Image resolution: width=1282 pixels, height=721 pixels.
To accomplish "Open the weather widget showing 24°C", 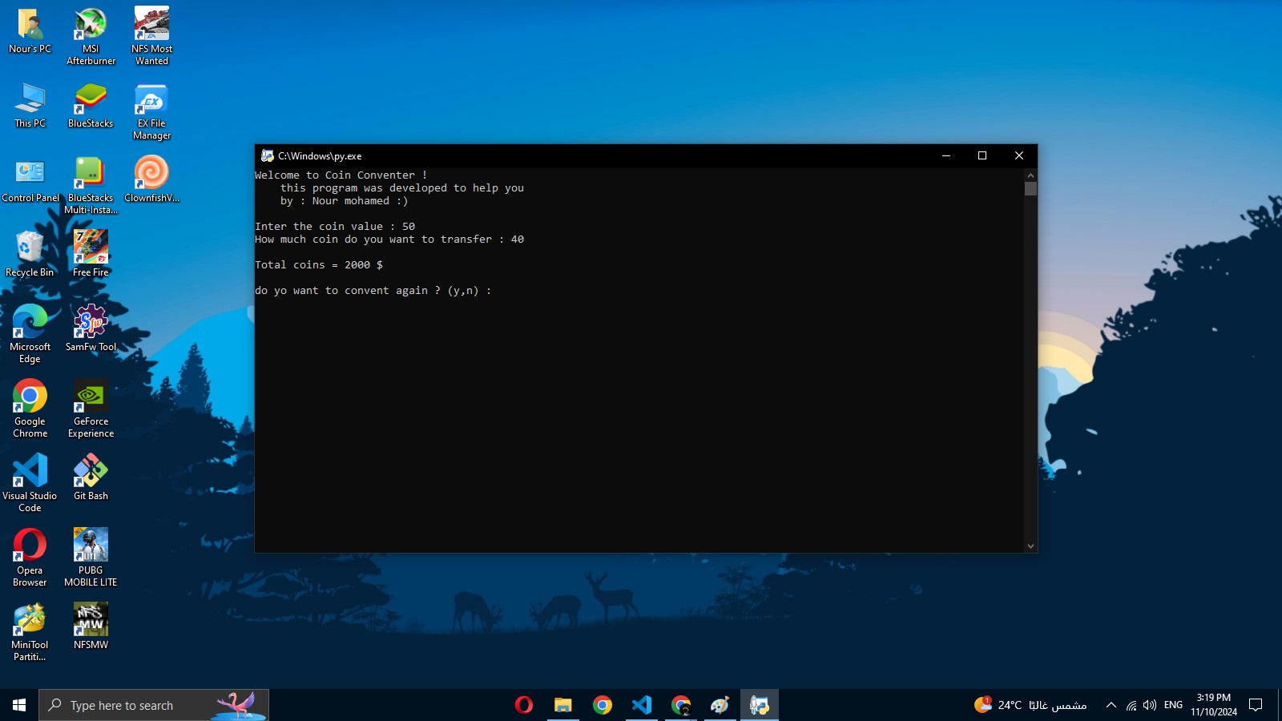I will pos(1030,705).
